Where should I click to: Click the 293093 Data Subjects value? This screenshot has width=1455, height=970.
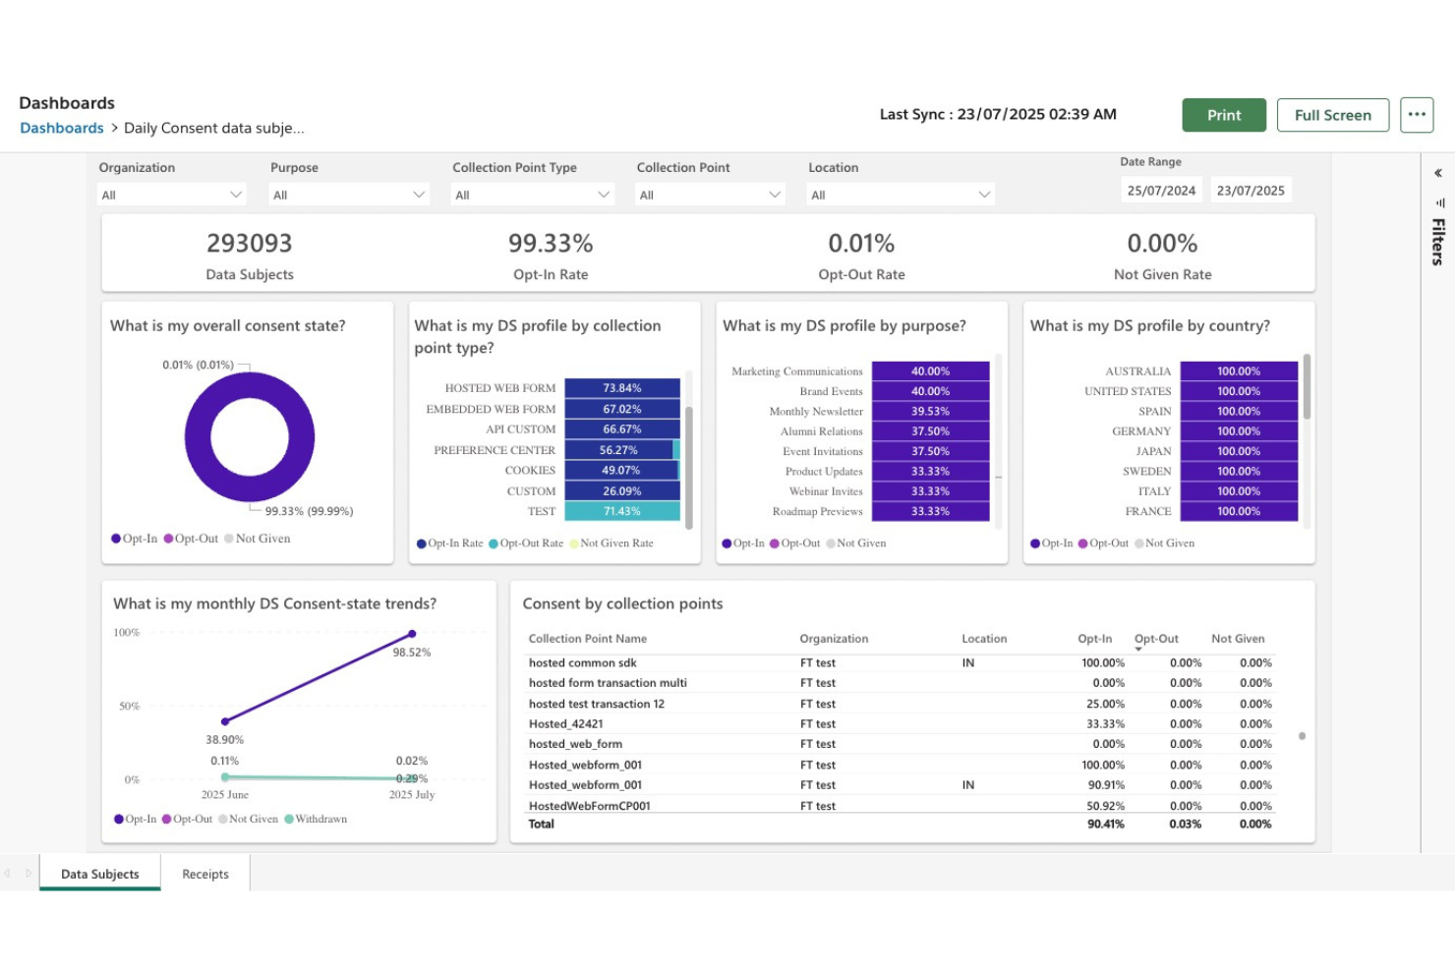(250, 243)
